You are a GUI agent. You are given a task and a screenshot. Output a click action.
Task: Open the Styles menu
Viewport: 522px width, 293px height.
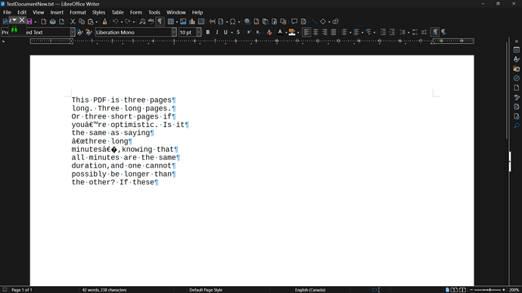98,12
